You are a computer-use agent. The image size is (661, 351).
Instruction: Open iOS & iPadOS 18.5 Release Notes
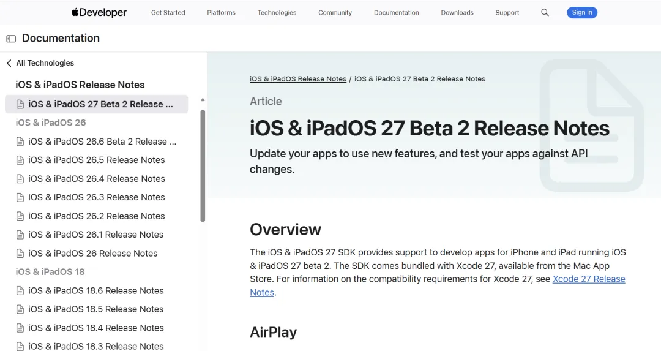tap(95, 309)
